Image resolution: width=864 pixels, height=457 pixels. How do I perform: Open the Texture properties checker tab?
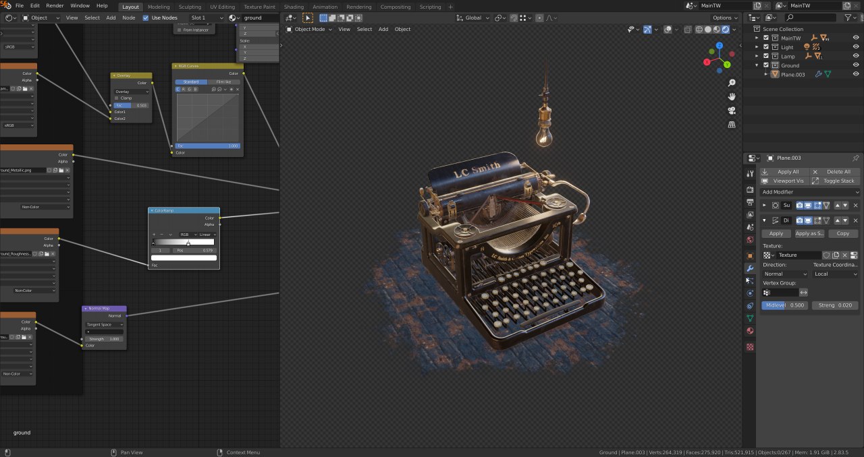[750, 346]
